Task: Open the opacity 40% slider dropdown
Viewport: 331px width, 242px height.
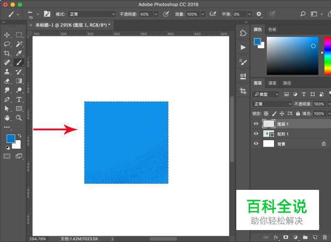Action: (156, 14)
